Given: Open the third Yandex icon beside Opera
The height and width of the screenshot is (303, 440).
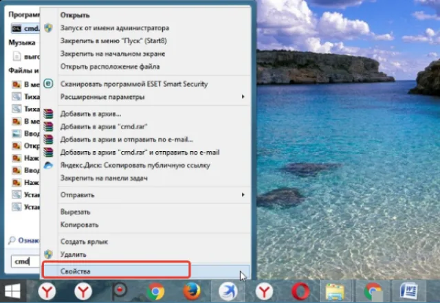Looking at the screenshot, I should tap(264, 291).
